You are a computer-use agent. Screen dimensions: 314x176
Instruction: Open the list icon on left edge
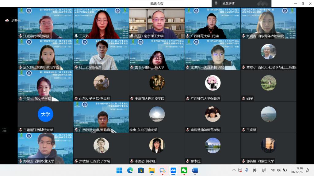pyautogui.click(x=4, y=130)
